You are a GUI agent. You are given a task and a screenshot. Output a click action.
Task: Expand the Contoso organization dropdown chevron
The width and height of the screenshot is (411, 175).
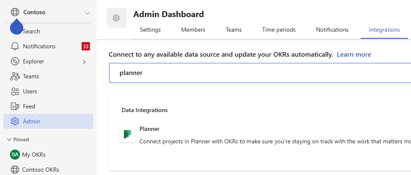click(87, 13)
